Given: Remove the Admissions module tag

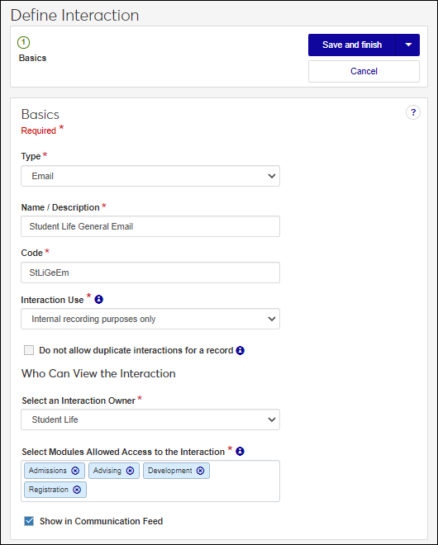Looking at the screenshot, I should (75, 471).
